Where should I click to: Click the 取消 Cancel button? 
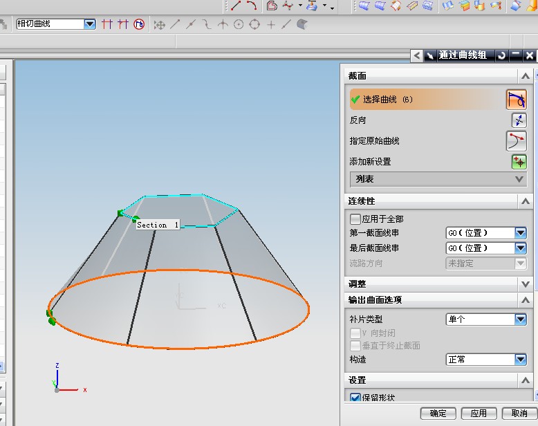519,414
